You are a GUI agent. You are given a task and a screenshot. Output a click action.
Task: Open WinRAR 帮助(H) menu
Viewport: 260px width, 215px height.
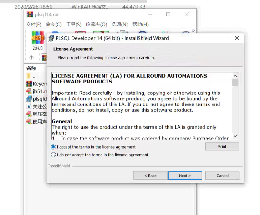(x=140, y=24)
